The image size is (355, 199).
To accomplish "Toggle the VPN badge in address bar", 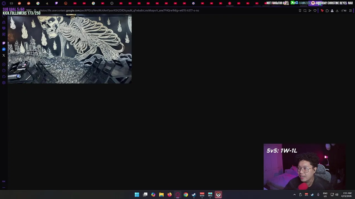I will [x=29, y=11].
